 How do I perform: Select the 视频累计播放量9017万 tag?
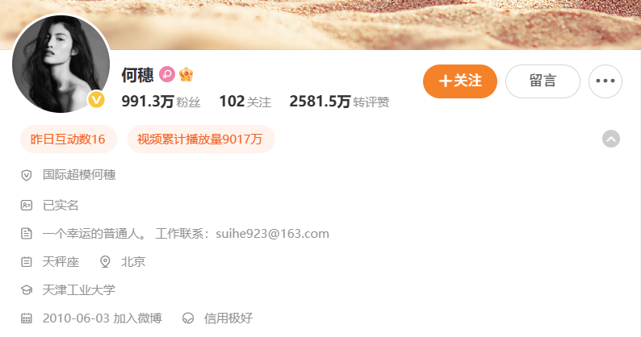tap(201, 139)
